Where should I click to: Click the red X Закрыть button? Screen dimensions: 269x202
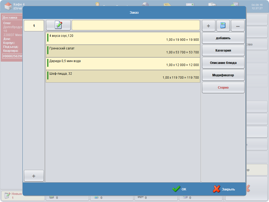point(224,189)
